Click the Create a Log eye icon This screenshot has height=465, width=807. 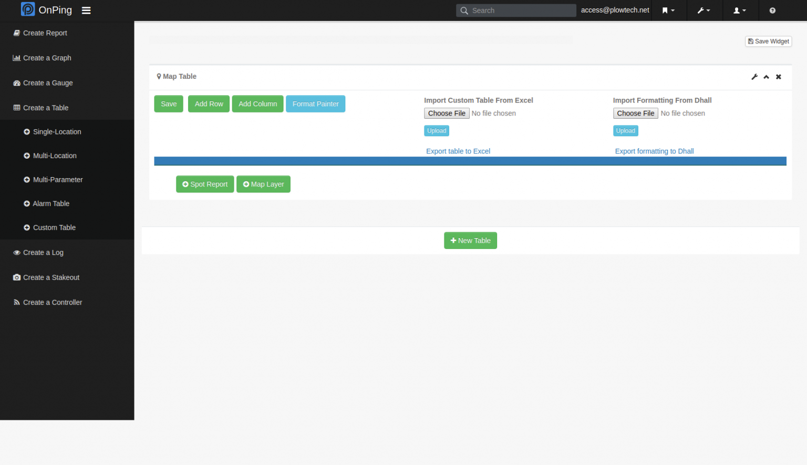coord(16,252)
